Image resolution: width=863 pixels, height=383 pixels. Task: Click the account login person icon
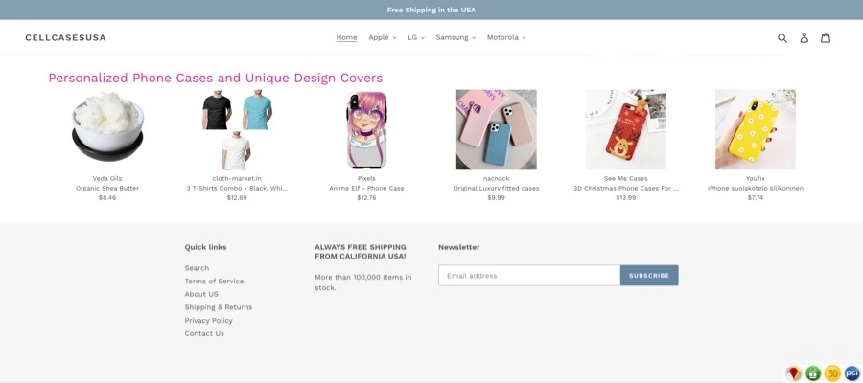pos(805,38)
